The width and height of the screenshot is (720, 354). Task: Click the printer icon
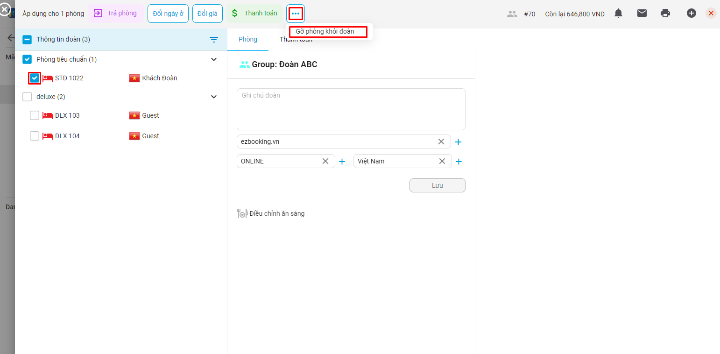click(665, 14)
